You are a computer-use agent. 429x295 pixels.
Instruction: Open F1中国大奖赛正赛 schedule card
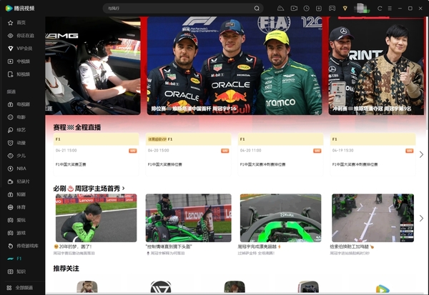coord(96,154)
